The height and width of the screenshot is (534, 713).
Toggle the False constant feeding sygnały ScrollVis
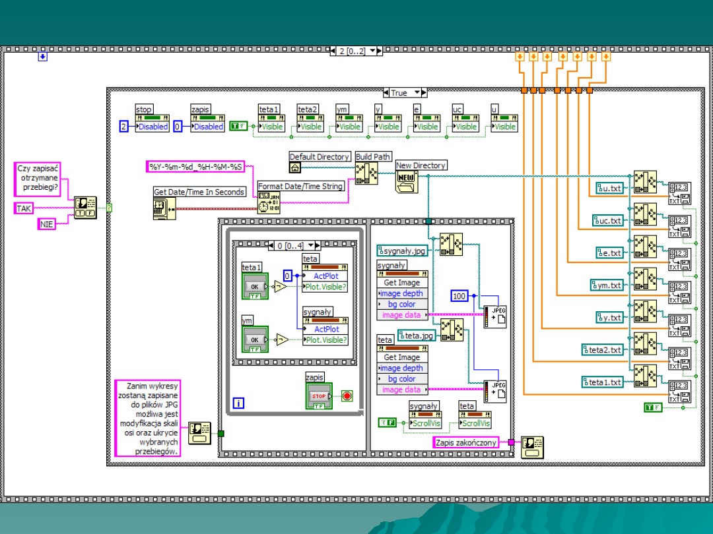click(387, 422)
